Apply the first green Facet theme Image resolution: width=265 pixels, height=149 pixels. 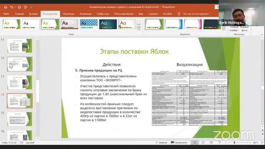tap(12, 24)
